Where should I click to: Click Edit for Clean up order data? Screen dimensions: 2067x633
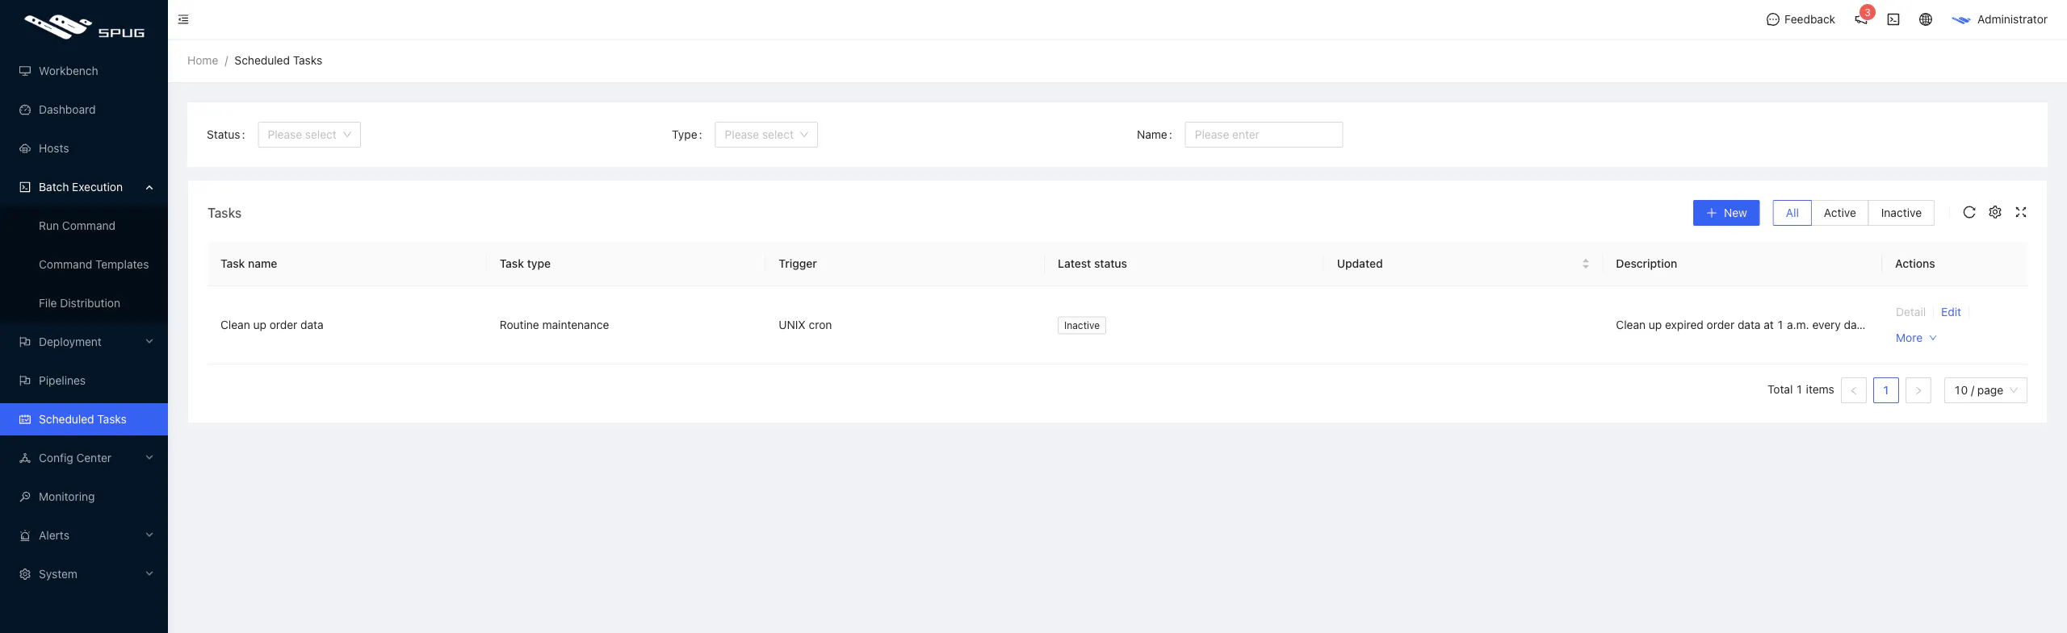pyautogui.click(x=1951, y=312)
